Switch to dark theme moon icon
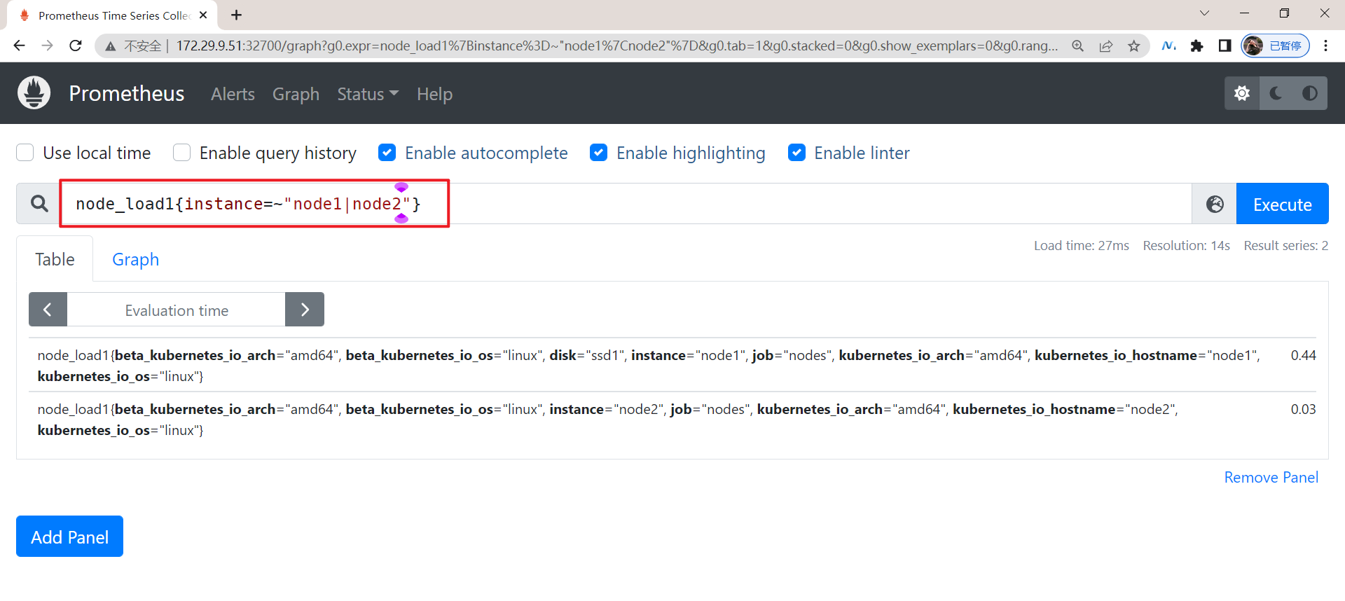Screen dimensions: 1345x601 pos(1276,93)
